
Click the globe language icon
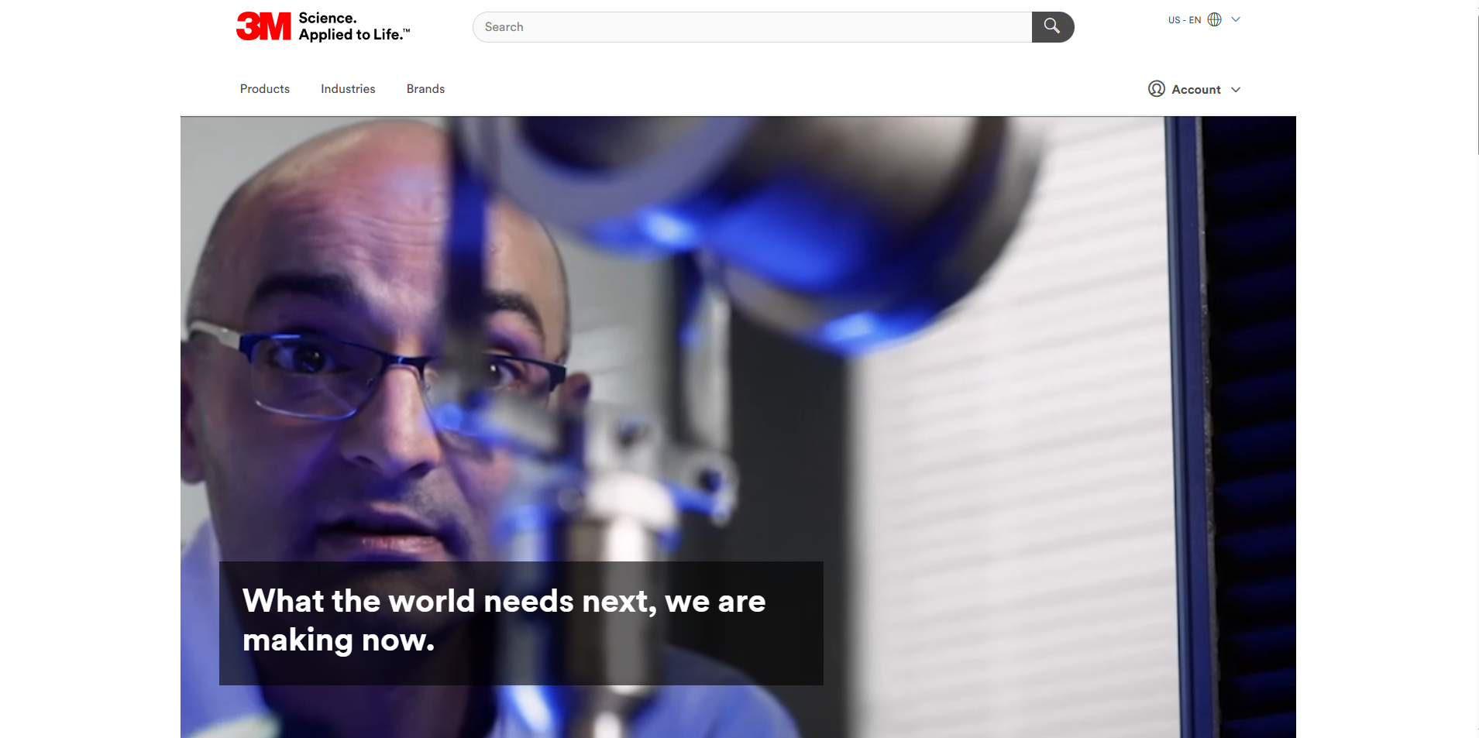[x=1214, y=19]
